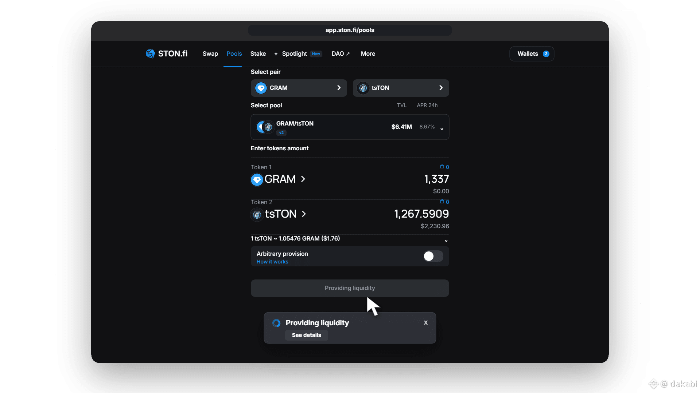Click the Token 2 wallet balance icon
The height and width of the screenshot is (393, 700).
pyautogui.click(x=442, y=202)
